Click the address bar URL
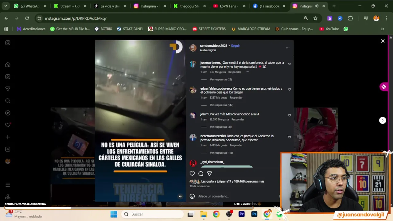The height and width of the screenshot is (221, 393). click(x=76, y=18)
